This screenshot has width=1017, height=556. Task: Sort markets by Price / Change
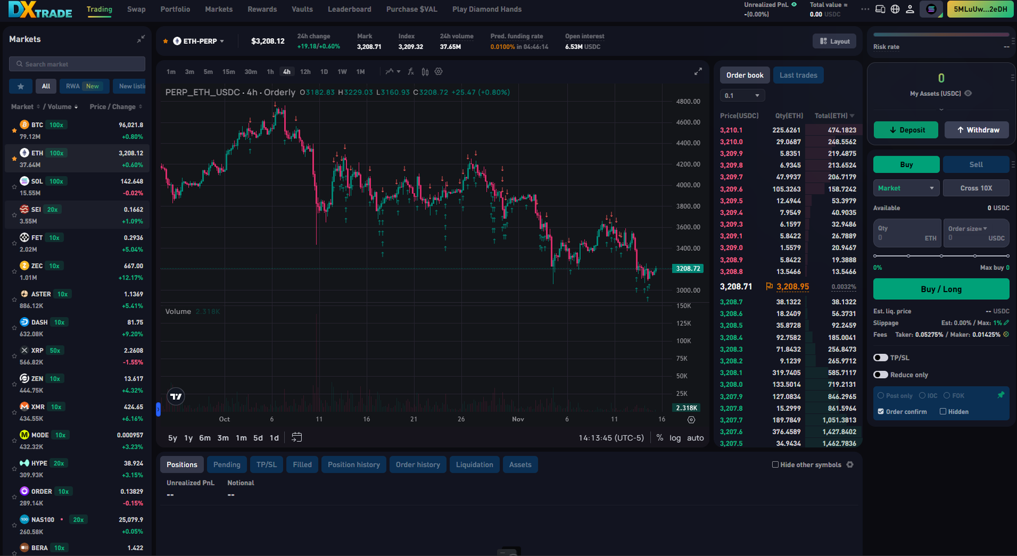[x=116, y=107]
